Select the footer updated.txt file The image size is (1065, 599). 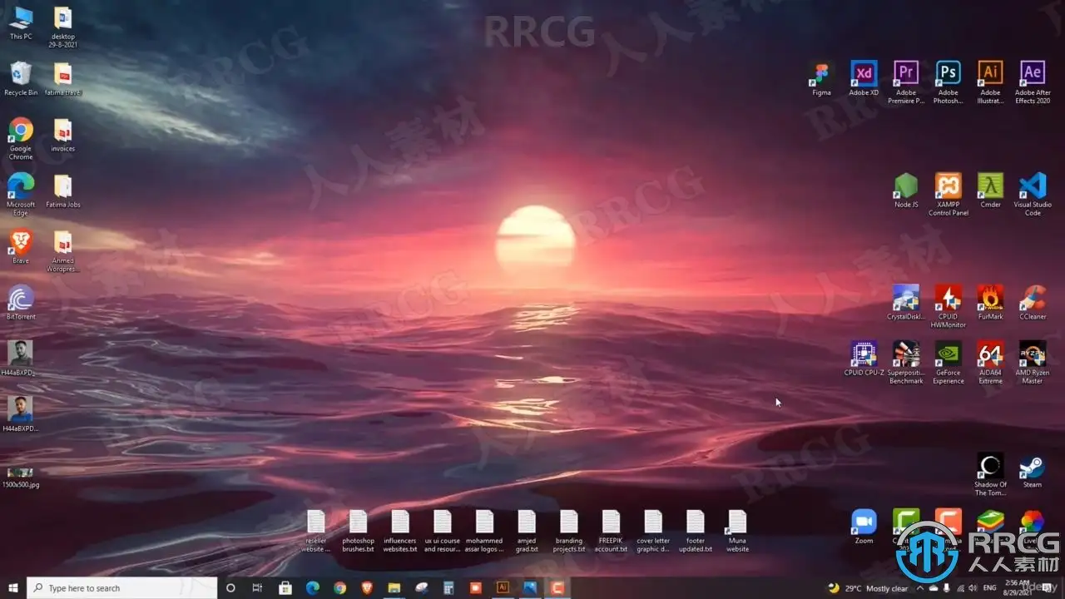[x=696, y=531]
